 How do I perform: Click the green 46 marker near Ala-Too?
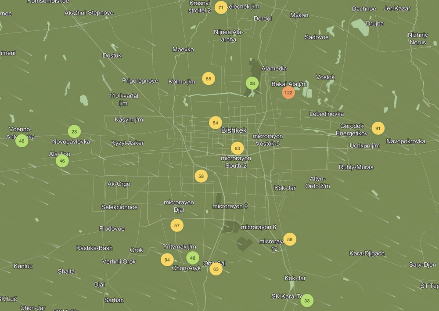[x=62, y=161]
